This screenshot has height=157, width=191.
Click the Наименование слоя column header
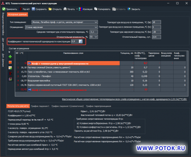click(73, 56)
